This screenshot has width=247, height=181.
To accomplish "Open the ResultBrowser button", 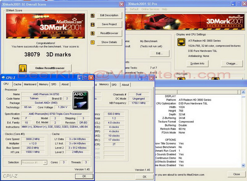I will point(109,33).
